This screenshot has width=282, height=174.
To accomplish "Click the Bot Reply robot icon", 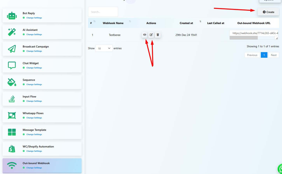I will point(12,16).
